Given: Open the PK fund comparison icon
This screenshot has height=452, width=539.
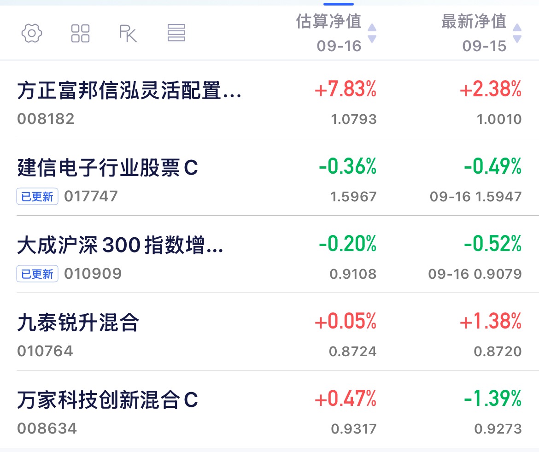Looking at the screenshot, I should [128, 33].
